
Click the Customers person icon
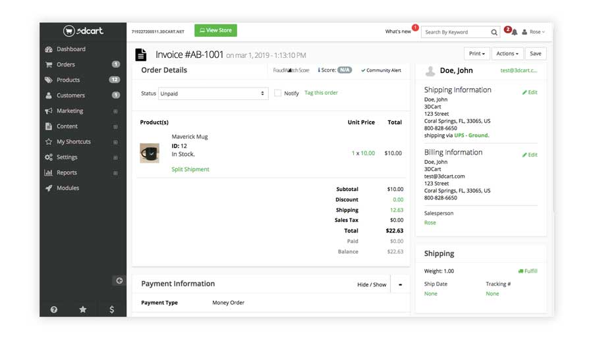click(x=48, y=95)
